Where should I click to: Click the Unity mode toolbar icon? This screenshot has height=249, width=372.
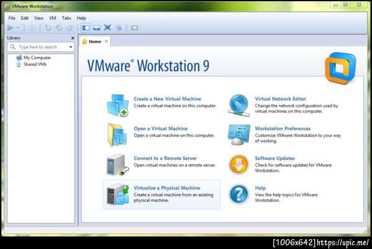tap(119, 28)
